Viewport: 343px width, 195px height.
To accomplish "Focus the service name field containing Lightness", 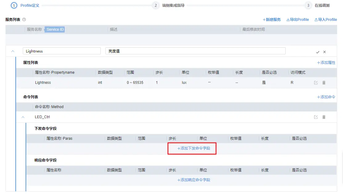I will pyautogui.click(x=62, y=51).
